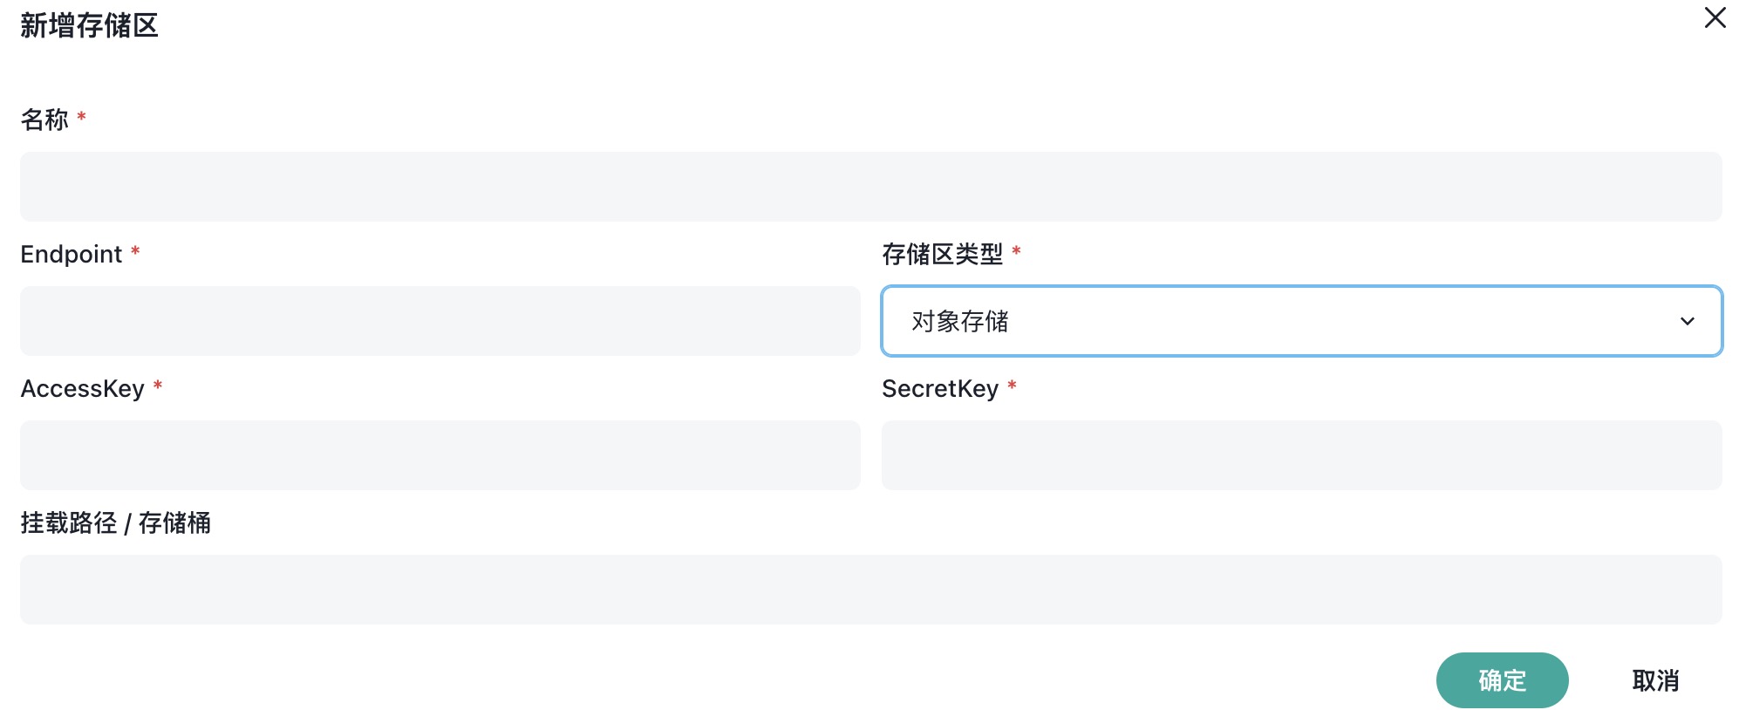Screen dimensions: 1739x710
Task: Open the 存储区类型 dropdown
Action: pos(1301,321)
